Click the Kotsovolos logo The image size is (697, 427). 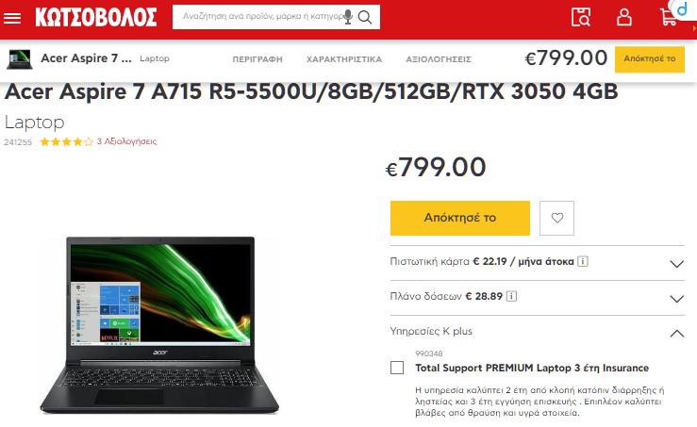(x=95, y=17)
